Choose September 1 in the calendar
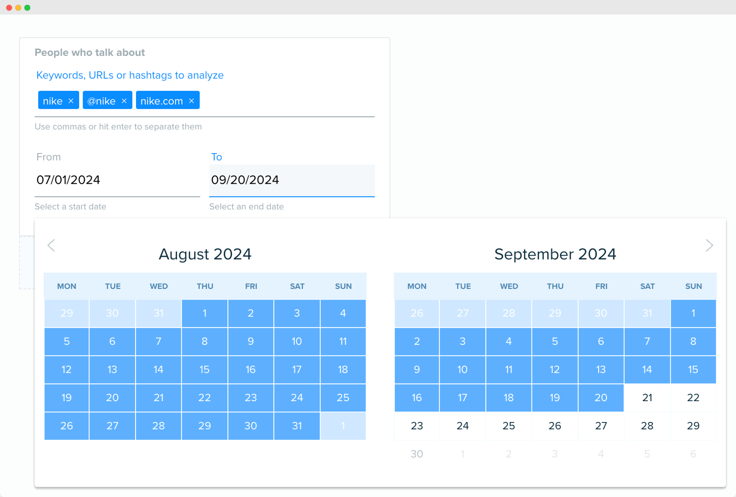Image resolution: width=736 pixels, height=497 pixels. click(x=693, y=313)
